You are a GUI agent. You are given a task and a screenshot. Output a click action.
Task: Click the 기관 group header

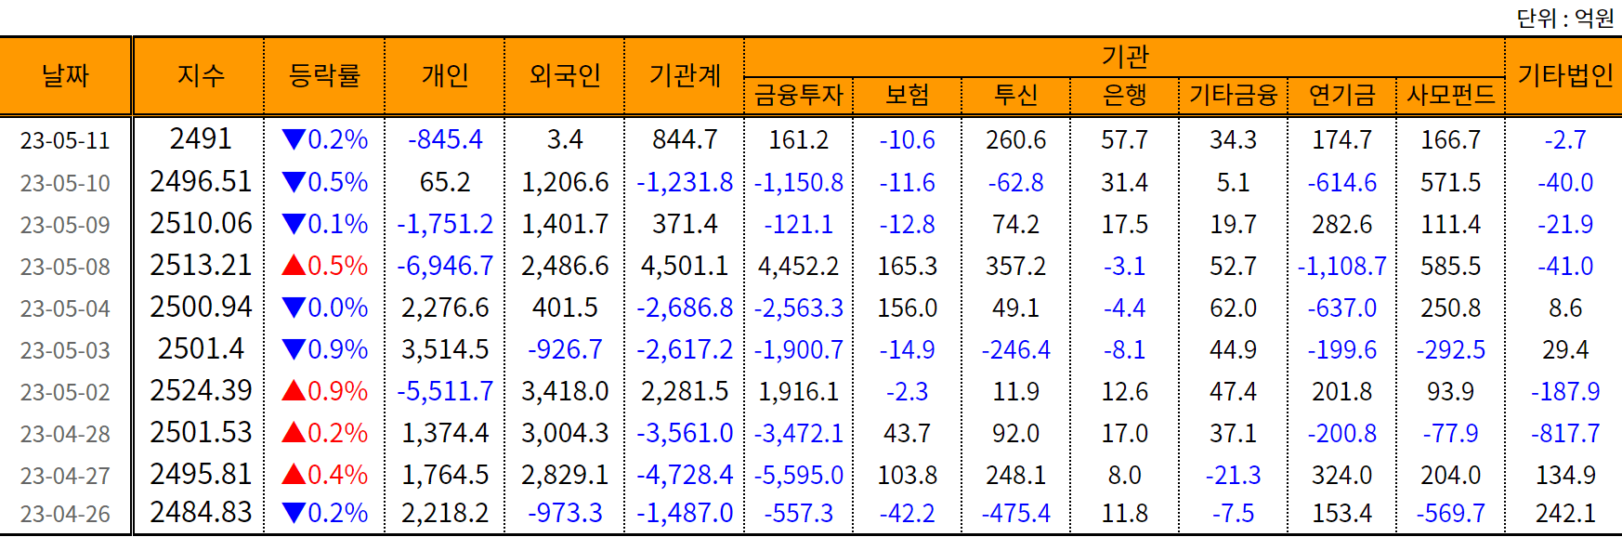1125,57
